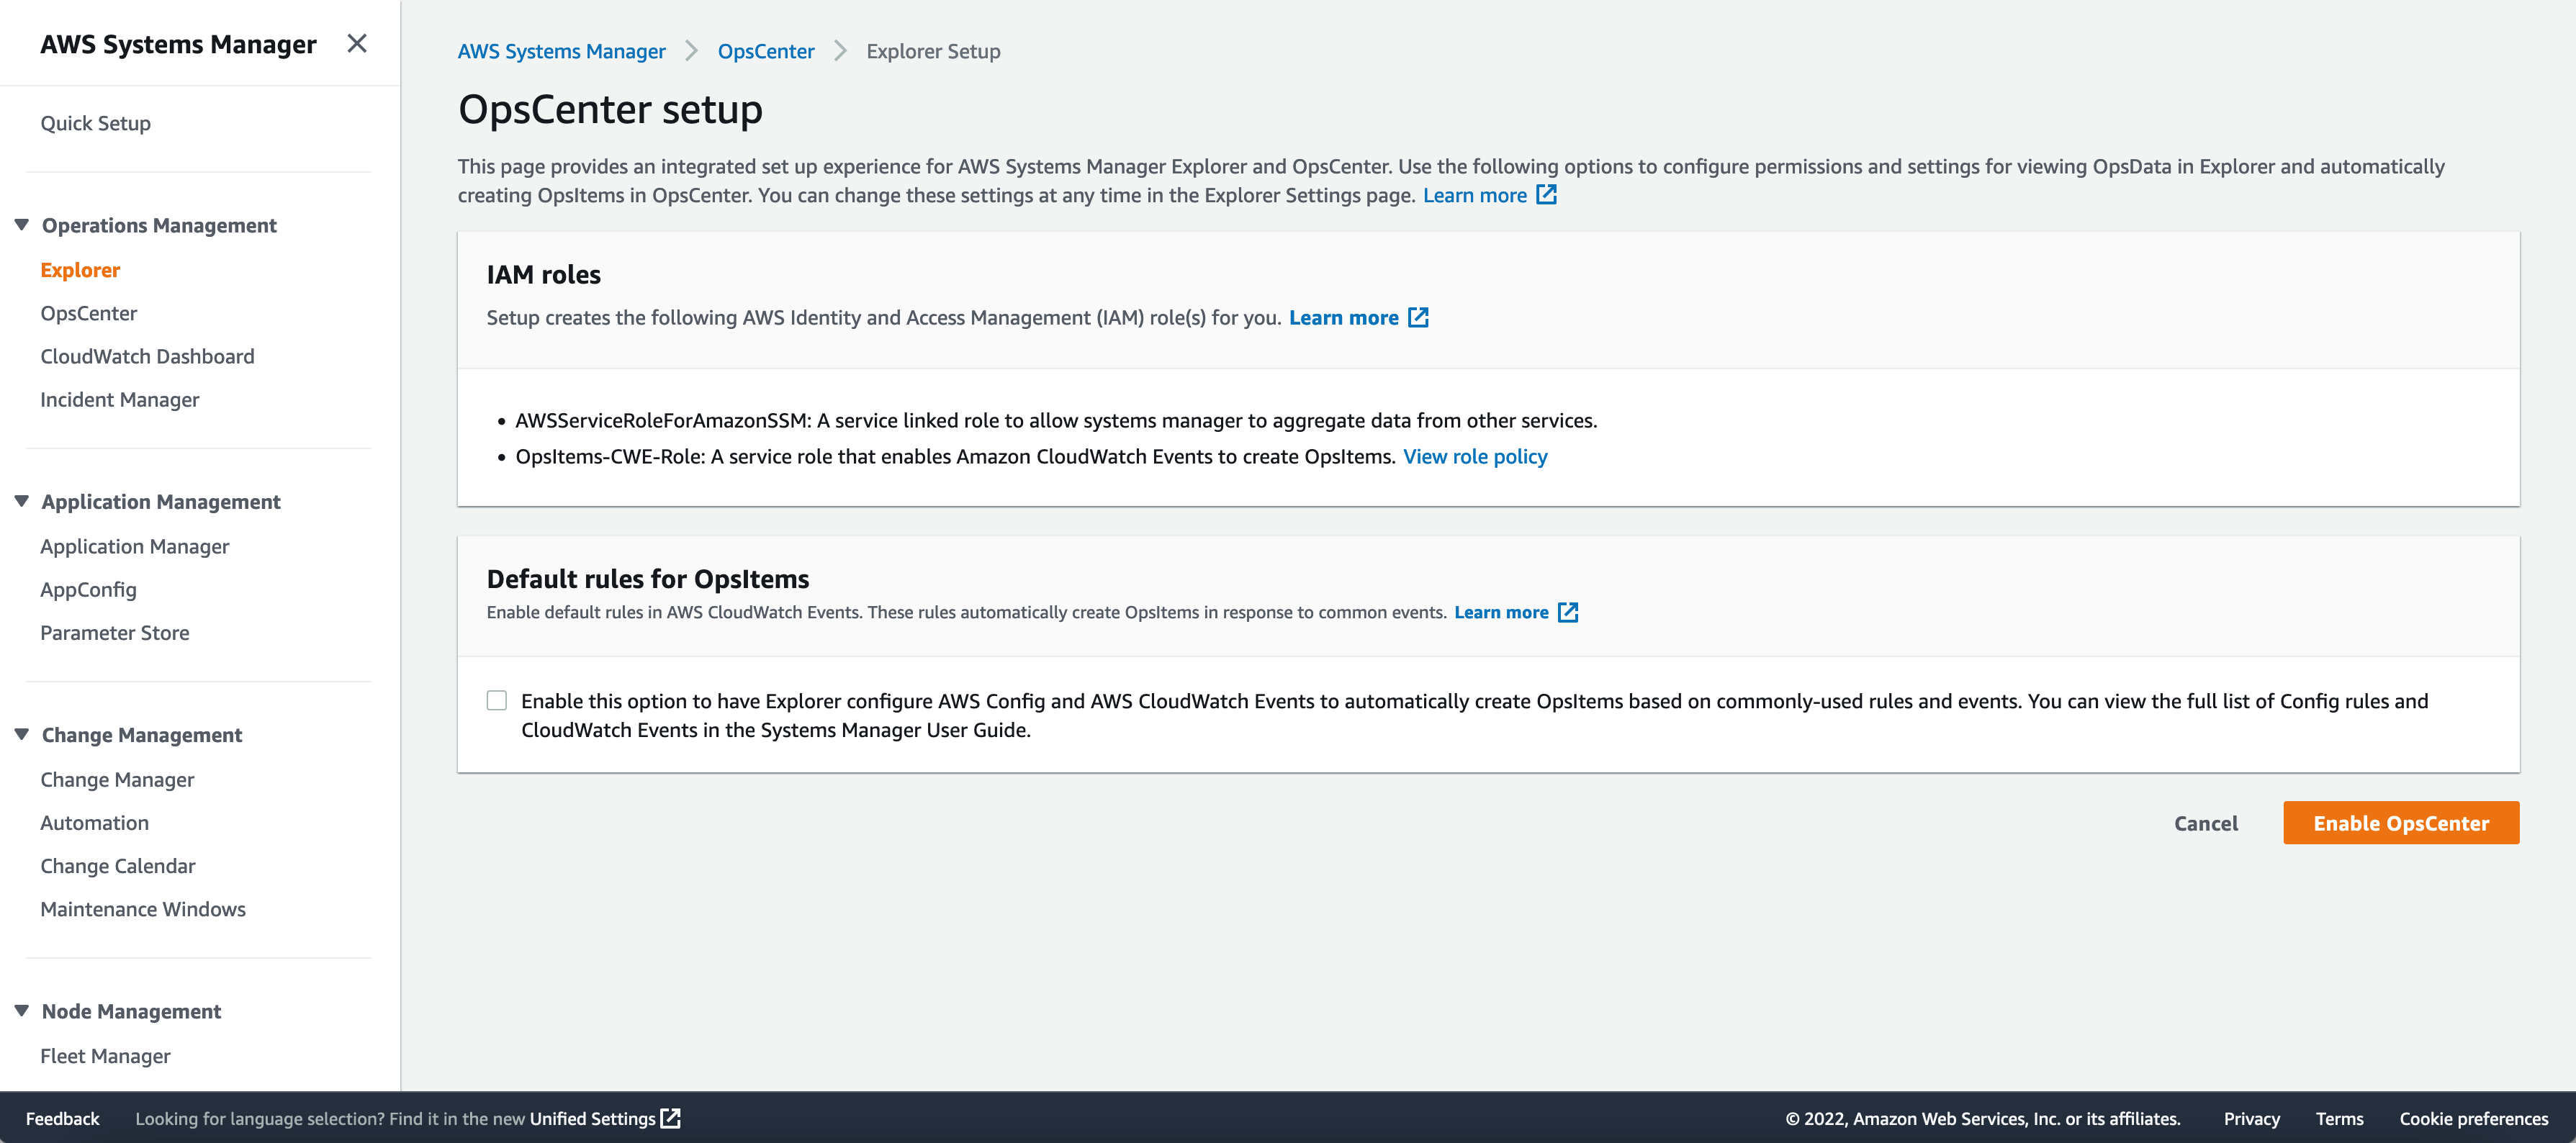The image size is (2576, 1143).
Task: Open the Learn more link in IAM roles section
Action: [1345, 317]
